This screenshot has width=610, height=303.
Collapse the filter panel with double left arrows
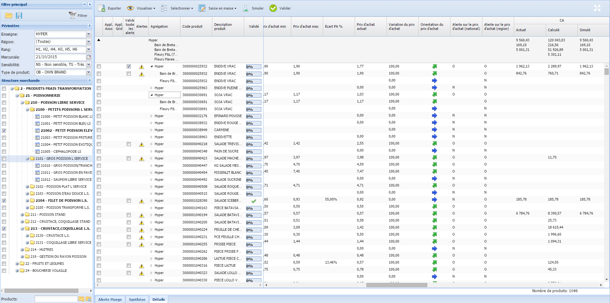pos(84,4)
